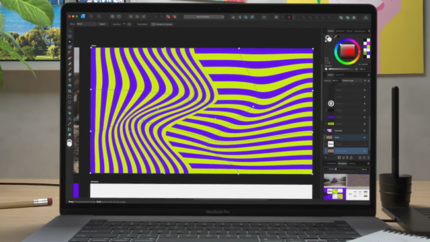Click the first green insert-target icon
Viewport: 430px width, 242px height.
(x=341, y=17)
